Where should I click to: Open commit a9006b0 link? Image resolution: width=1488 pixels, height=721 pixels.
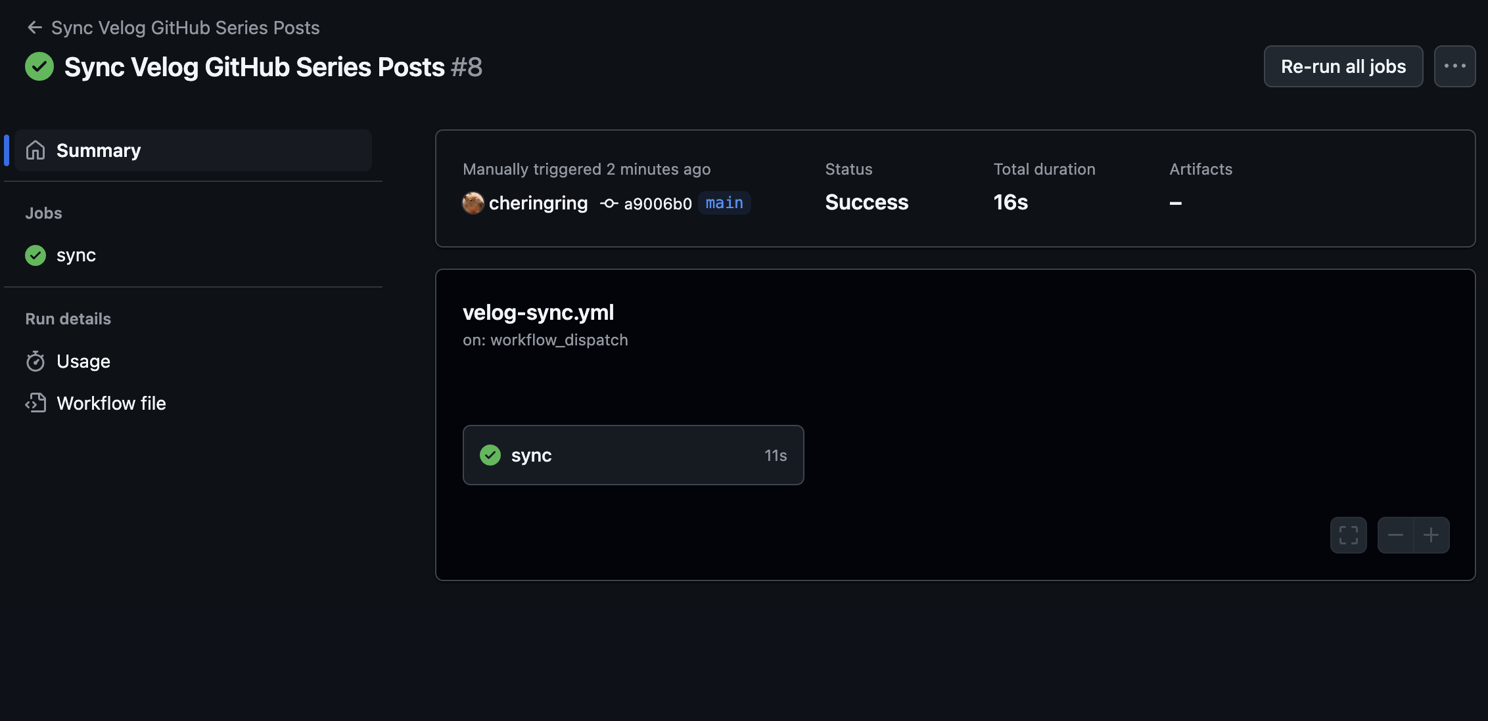(x=658, y=204)
